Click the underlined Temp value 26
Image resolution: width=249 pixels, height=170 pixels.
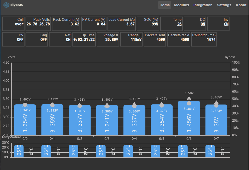(179, 24)
